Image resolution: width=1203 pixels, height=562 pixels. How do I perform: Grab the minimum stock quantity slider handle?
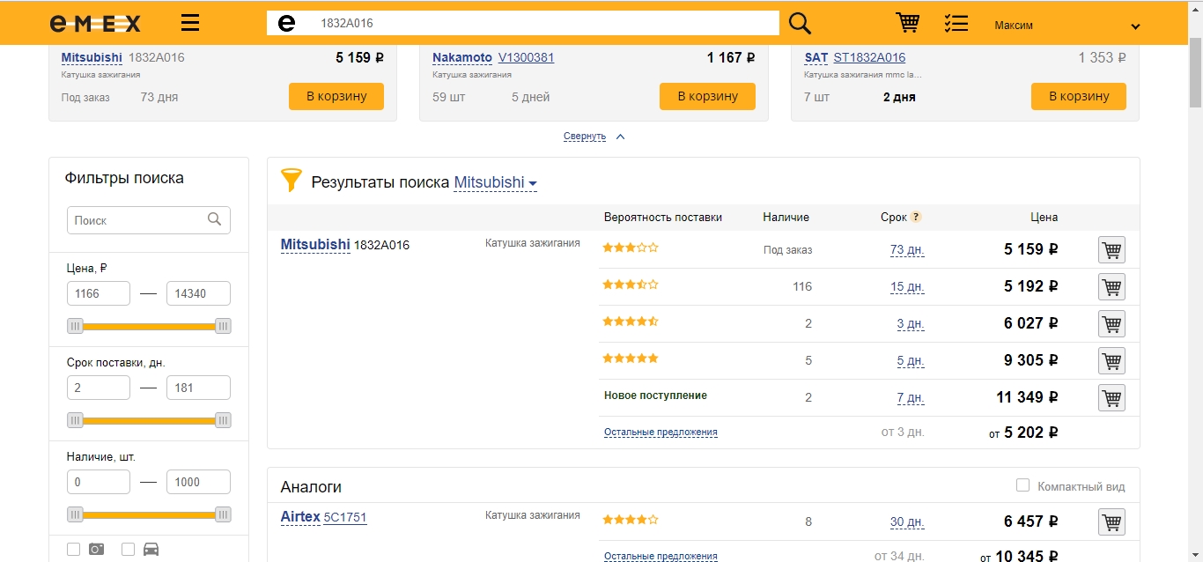(75, 514)
